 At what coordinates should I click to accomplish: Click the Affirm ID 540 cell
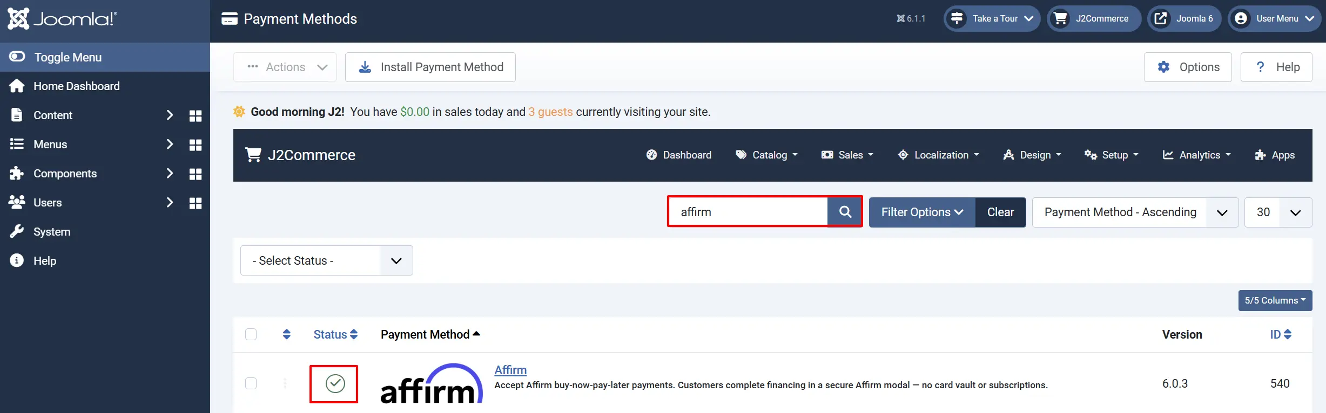(x=1280, y=383)
